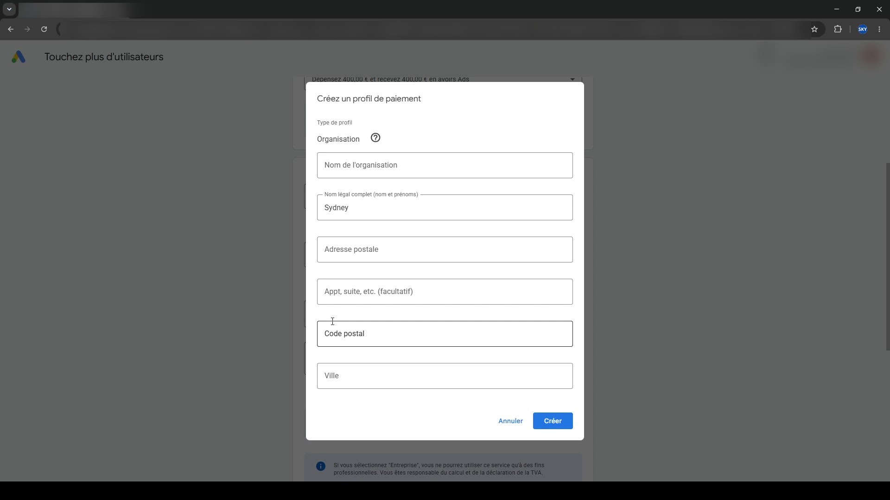The height and width of the screenshot is (500, 890).
Task: Open the SKY browser profile avatar
Action: [x=863, y=29]
